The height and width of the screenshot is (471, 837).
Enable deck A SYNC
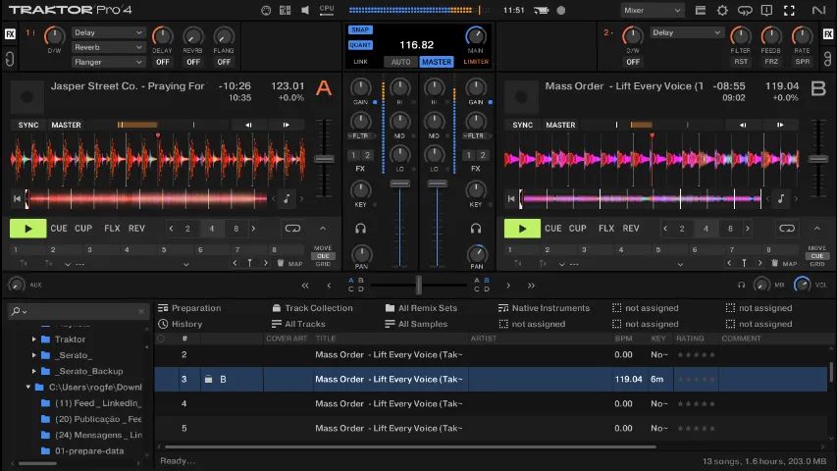click(x=28, y=125)
